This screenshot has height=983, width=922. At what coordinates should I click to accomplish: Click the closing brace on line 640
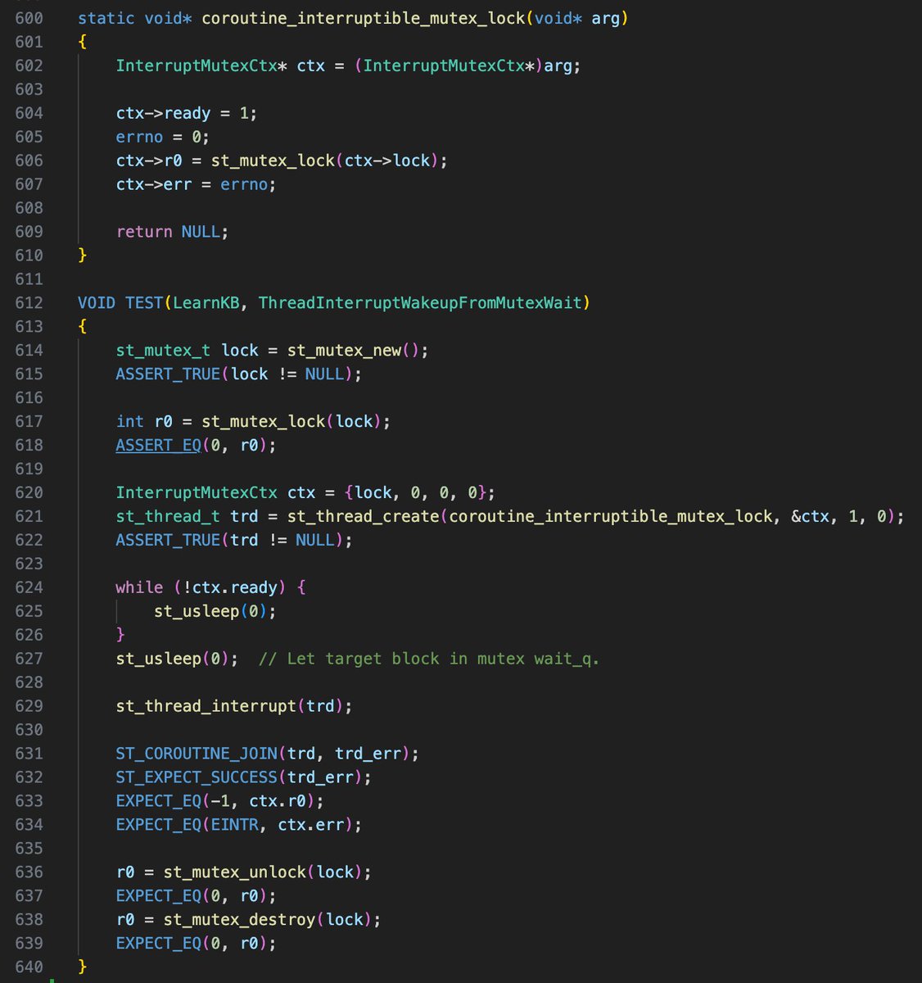82,967
